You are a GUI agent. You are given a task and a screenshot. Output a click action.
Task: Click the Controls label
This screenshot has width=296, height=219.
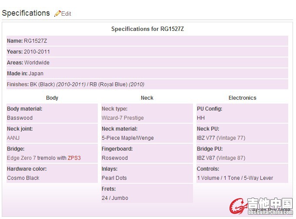[x=208, y=169]
